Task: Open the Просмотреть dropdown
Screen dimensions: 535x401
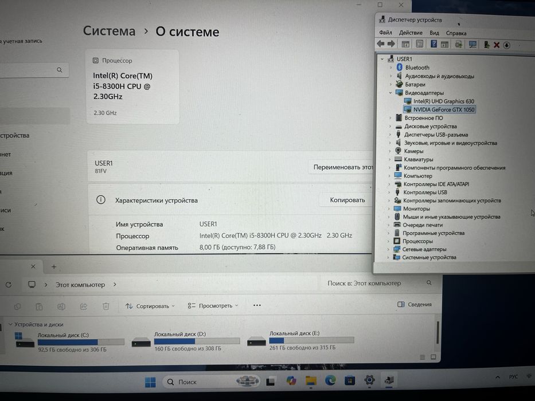Action: pos(213,305)
